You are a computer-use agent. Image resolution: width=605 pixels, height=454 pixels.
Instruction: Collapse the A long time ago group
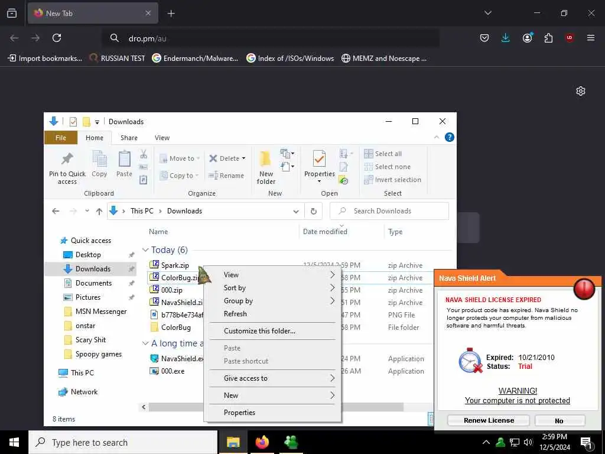(x=145, y=343)
